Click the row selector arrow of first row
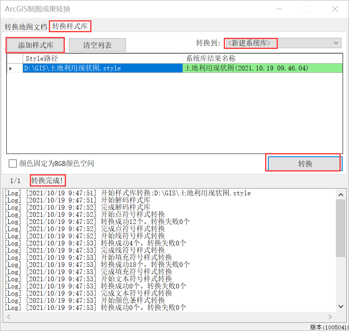349x331 pixels. (x=15, y=68)
